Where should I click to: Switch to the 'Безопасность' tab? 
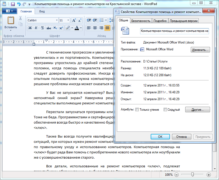(x=141, y=21)
